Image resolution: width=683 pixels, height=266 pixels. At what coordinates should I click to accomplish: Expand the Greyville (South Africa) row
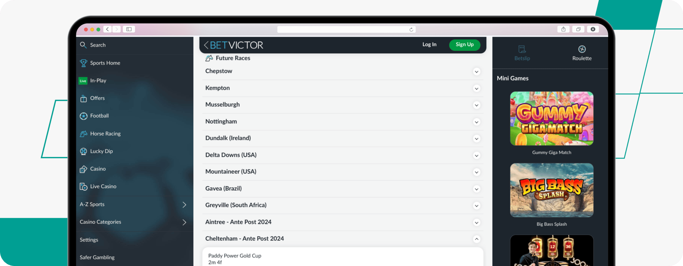click(x=343, y=206)
